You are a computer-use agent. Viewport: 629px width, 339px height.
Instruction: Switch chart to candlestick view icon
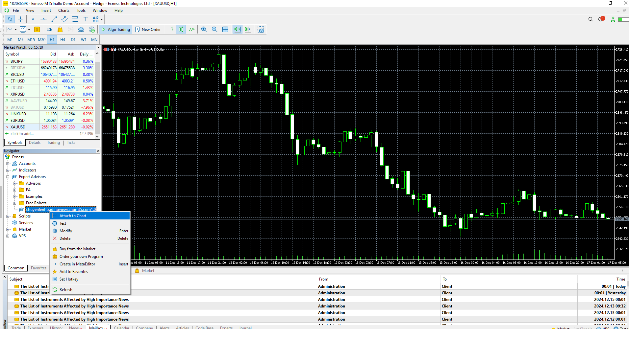pyautogui.click(x=181, y=30)
